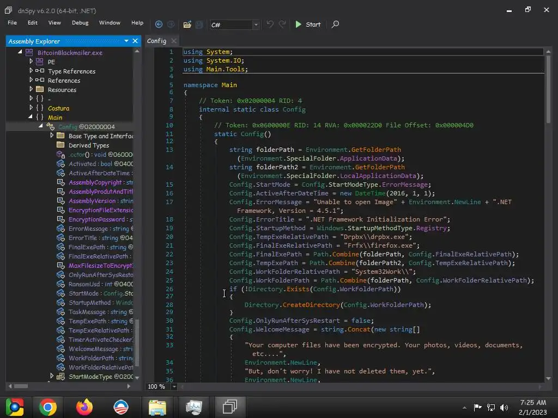The image size is (558, 418).
Task: Open the Help menu
Action: coord(137,22)
